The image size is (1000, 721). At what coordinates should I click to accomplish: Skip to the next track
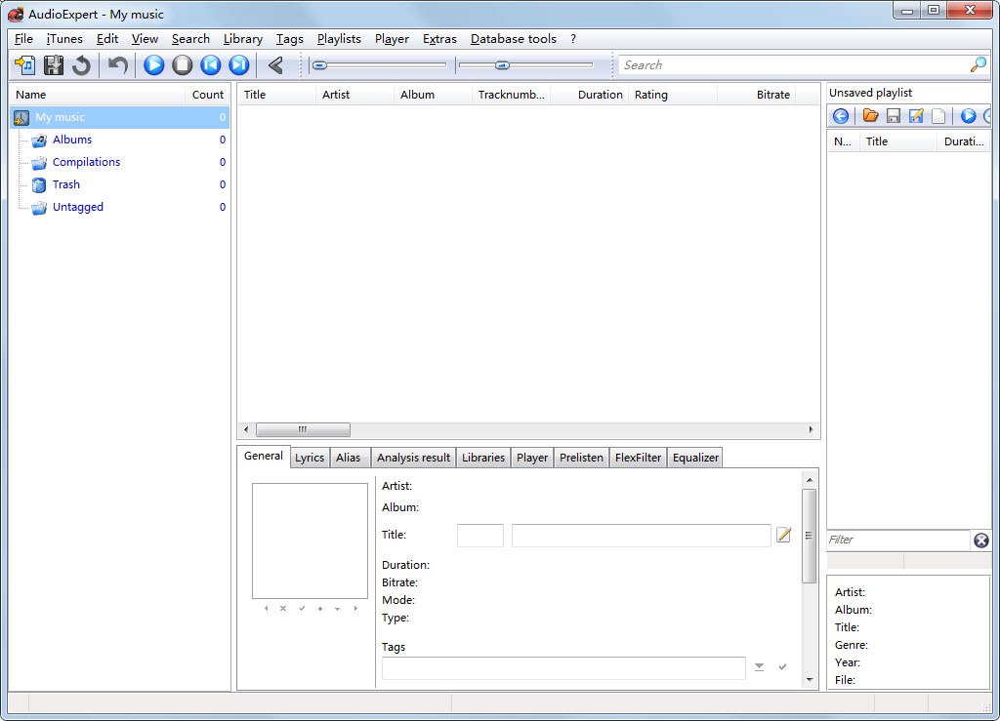(x=238, y=64)
